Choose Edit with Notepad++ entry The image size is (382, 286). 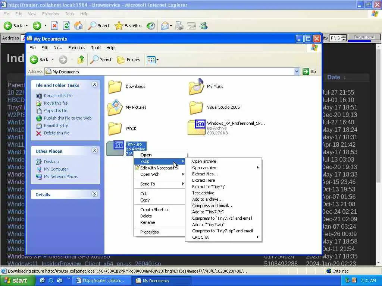click(x=160, y=168)
